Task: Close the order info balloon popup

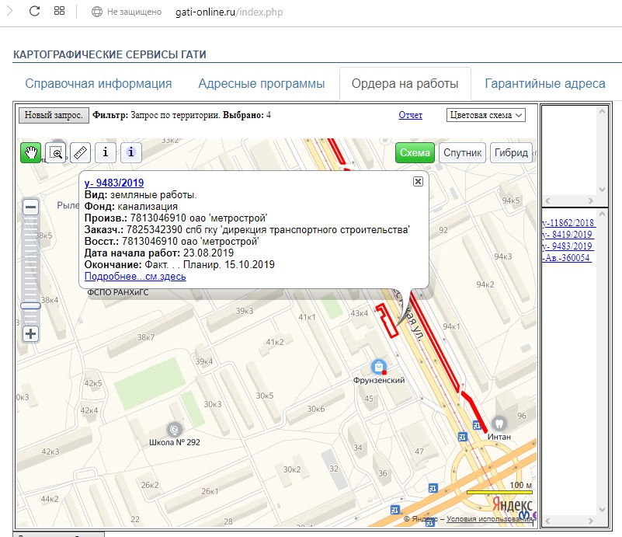Action: (x=418, y=181)
